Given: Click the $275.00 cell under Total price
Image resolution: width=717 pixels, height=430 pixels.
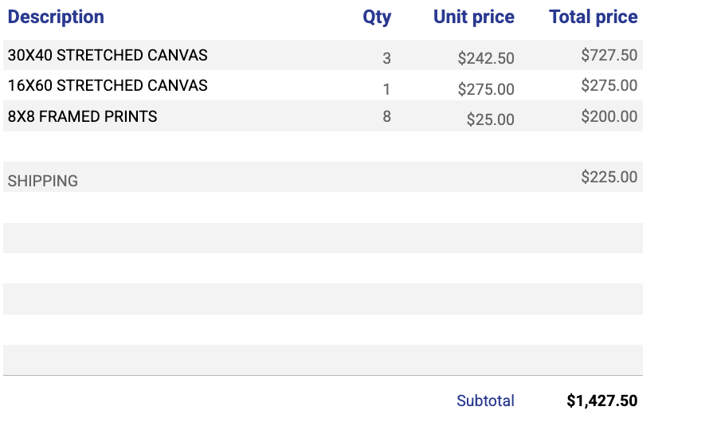Looking at the screenshot, I should point(609,85).
